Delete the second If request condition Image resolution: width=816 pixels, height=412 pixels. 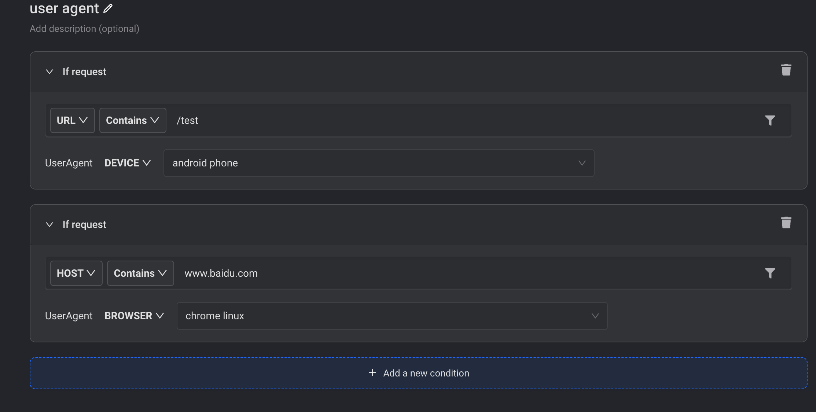coord(786,222)
